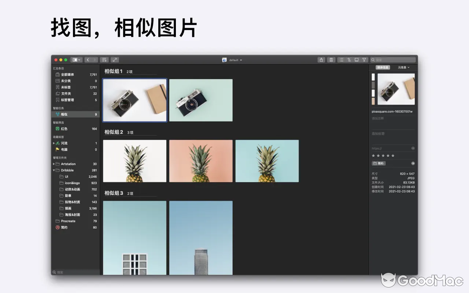Select the 相似 similar-images smart task icon

pyautogui.click(x=58, y=114)
